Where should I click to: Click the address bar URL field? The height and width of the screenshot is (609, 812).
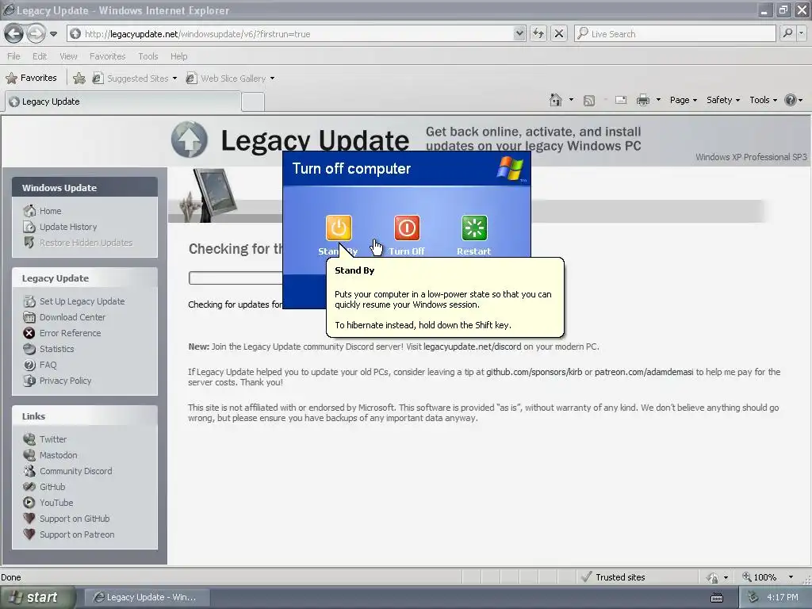pos(297,33)
